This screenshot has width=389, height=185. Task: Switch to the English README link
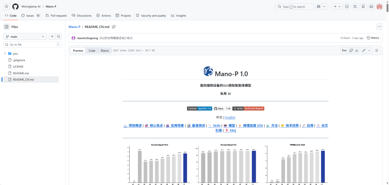tap(230, 118)
